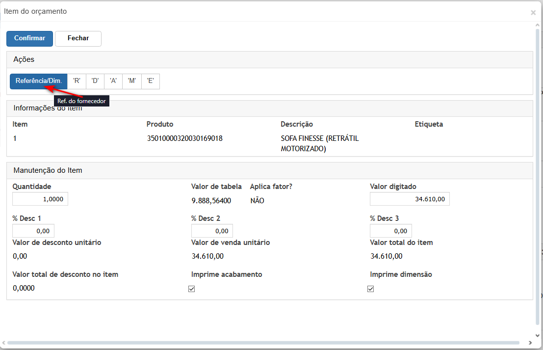Toggle the Imprime dimensão checkbox
The width and height of the screenshot is (543, 350).
pyautogui.click(x=371, y=289)
